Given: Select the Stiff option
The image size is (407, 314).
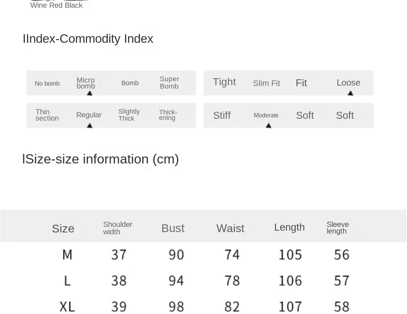Looking at the screenshot, I should click(222, 115).
